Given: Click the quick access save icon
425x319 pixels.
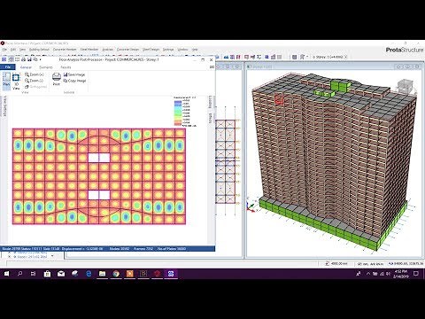Looking at the screenshot, I should coord(29,59).
